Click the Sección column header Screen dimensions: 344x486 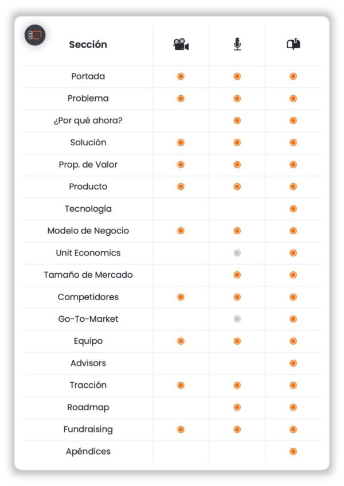[88, 45]
